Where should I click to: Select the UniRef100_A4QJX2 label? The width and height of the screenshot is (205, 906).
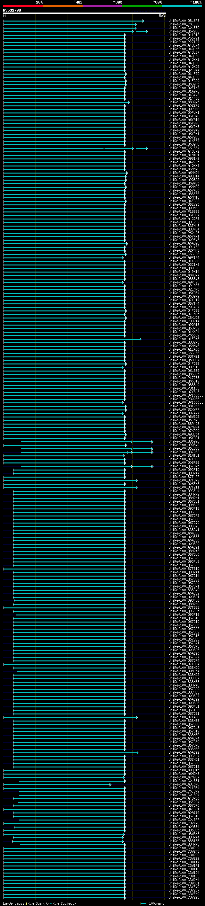click(x=184, y=152)
